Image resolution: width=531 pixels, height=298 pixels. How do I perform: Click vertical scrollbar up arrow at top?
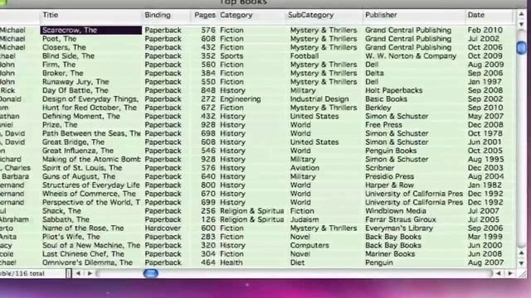tap(521, 14)
